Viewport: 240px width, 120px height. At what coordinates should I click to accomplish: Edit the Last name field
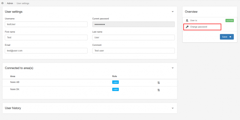[x=133, y=37]
